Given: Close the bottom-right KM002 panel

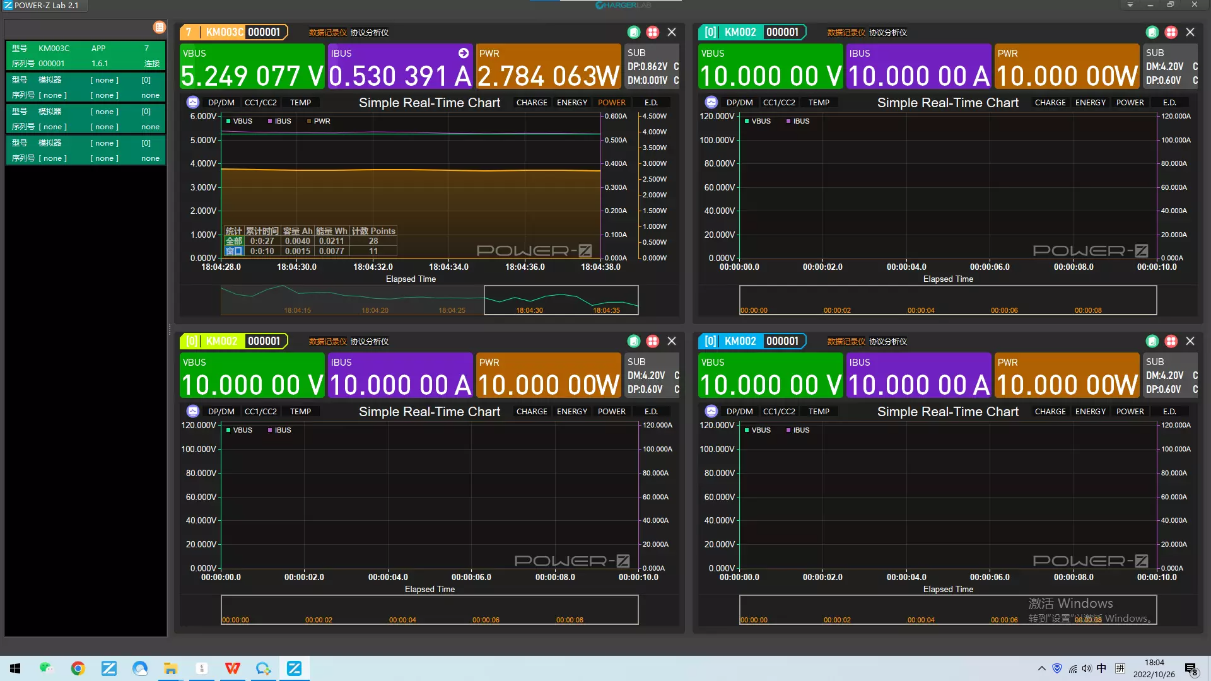Looking at the screenshot, I should 1190,341.
